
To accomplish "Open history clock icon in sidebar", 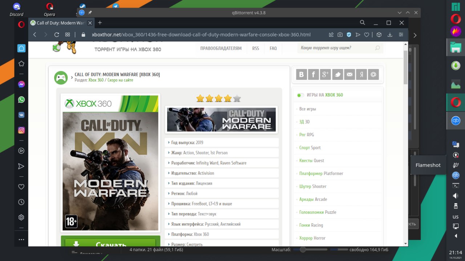I will [x=21, y=202].
